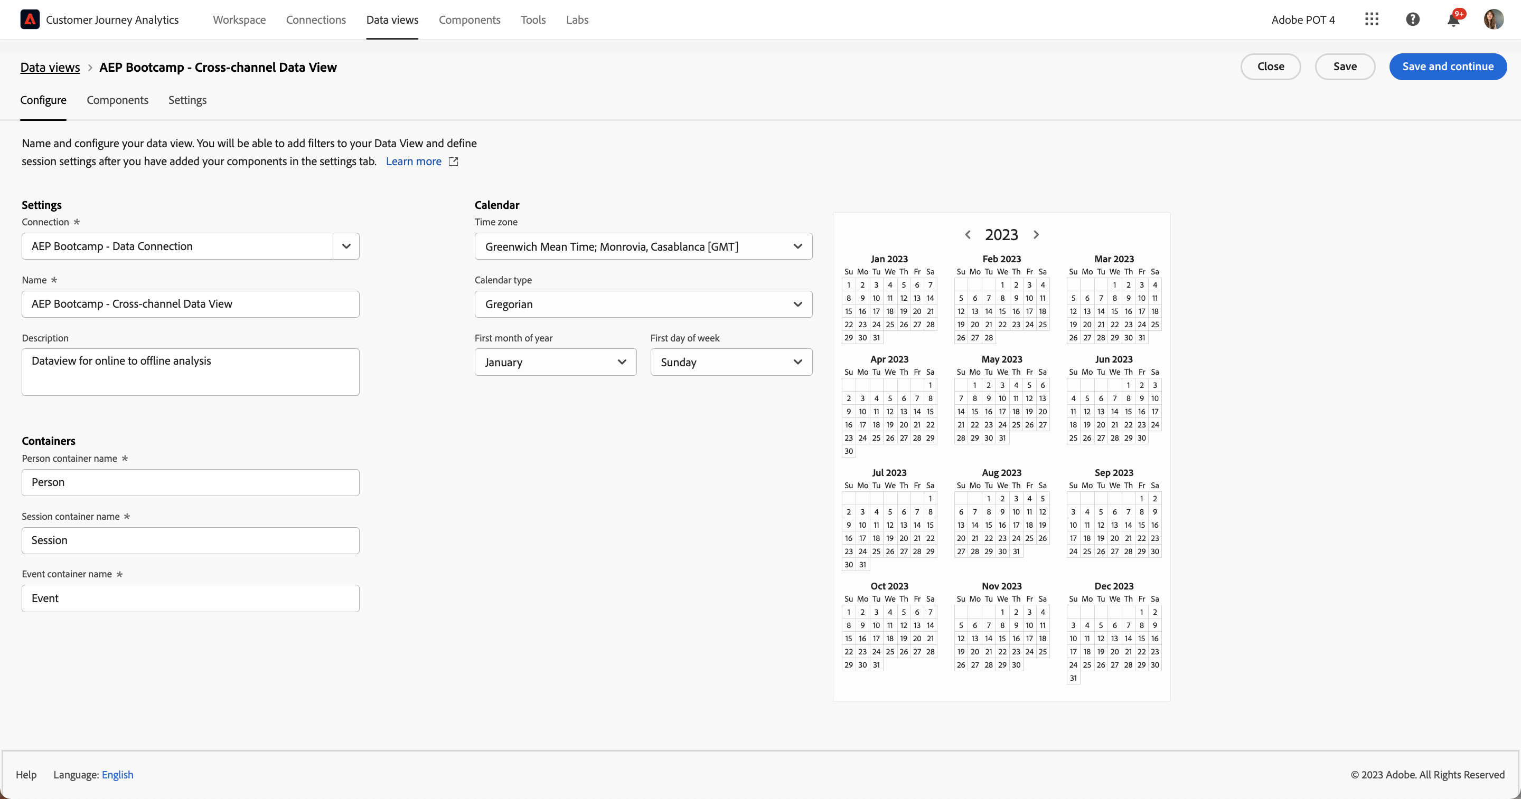This screenshot has width=1521, height=799.
Task: Open the help question mark icon
Action: coord(1412,20)
